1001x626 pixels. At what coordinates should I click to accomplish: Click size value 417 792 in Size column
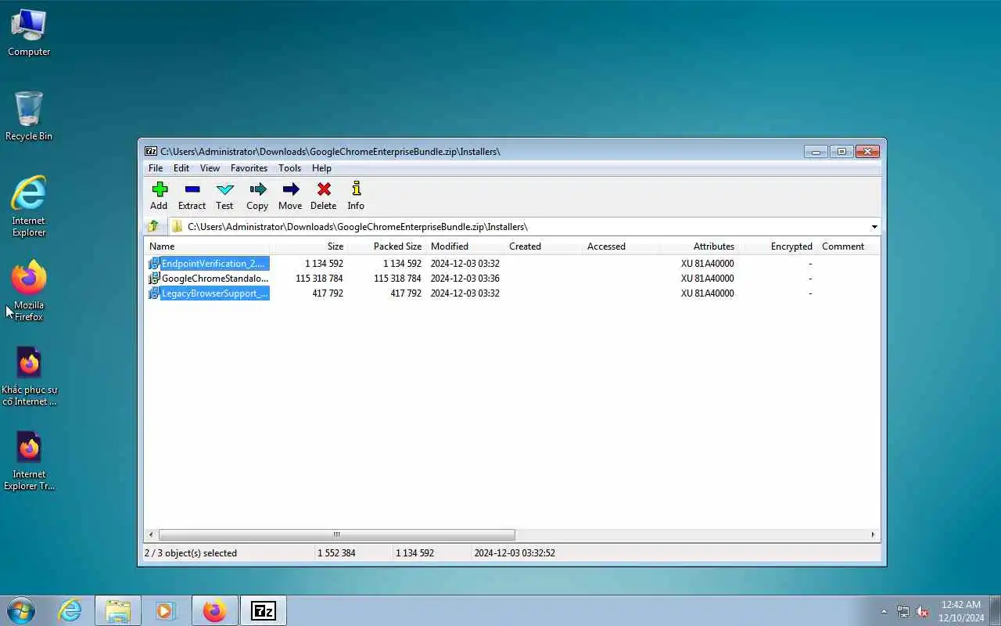327,293
